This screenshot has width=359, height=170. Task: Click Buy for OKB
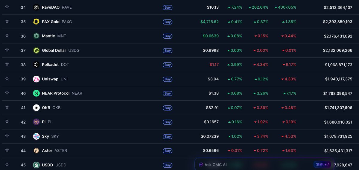coord(168,108)
